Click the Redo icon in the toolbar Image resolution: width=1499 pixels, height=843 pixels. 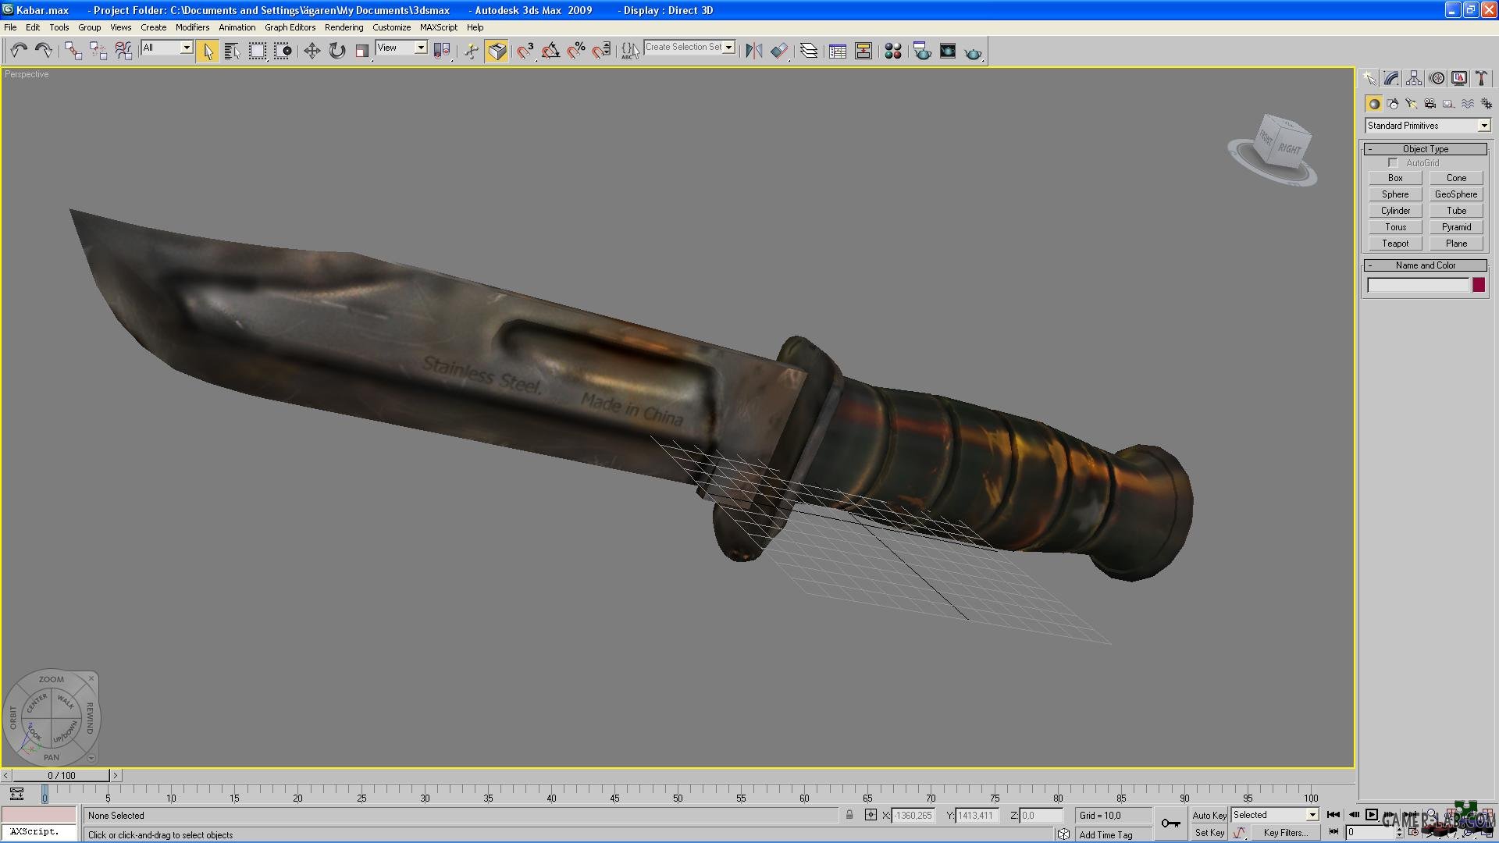tap(44, 51)
